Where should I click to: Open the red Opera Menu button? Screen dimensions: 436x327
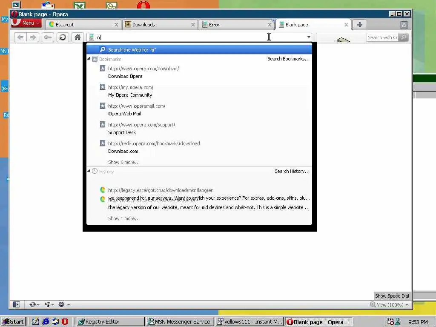pos(26,23)
